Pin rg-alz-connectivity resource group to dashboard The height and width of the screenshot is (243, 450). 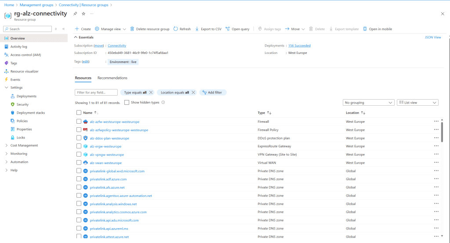(x=75, y=14)
